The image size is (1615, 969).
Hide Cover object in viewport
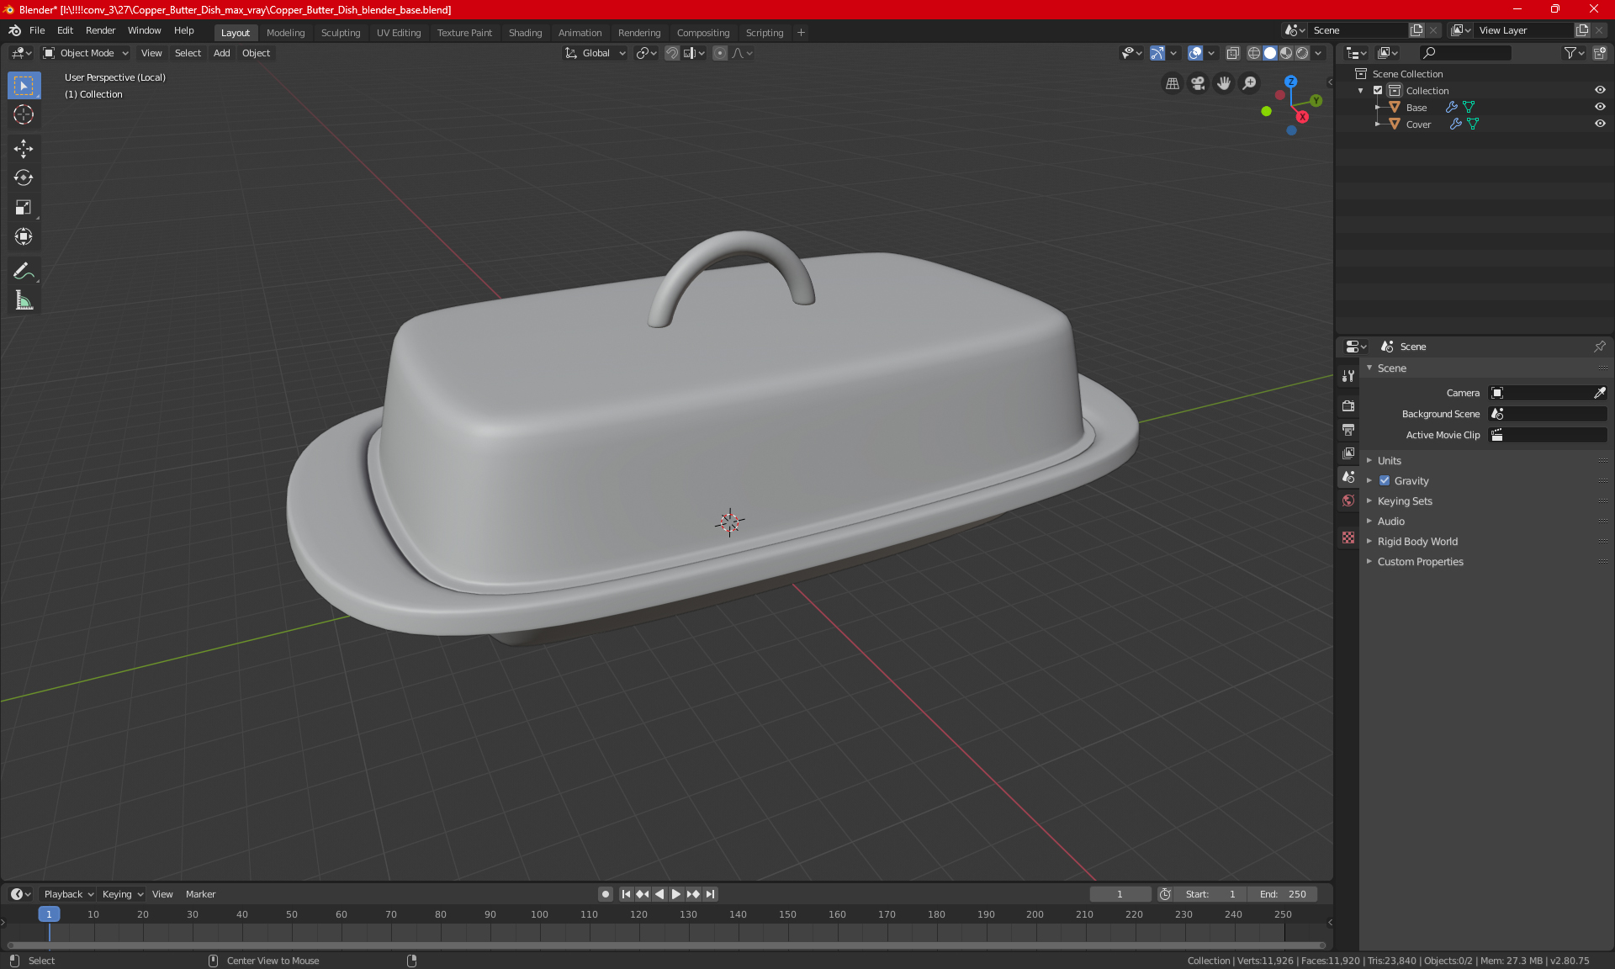(x=1600, y=124)
